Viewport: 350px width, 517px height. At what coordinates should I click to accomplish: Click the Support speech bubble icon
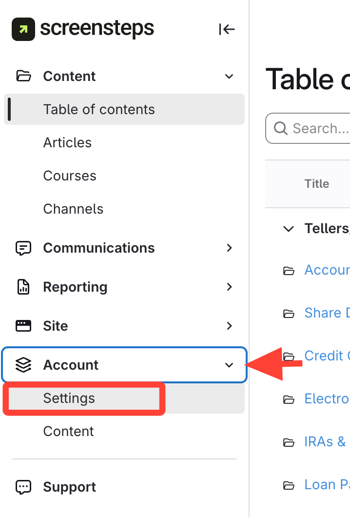pos(23,487)
